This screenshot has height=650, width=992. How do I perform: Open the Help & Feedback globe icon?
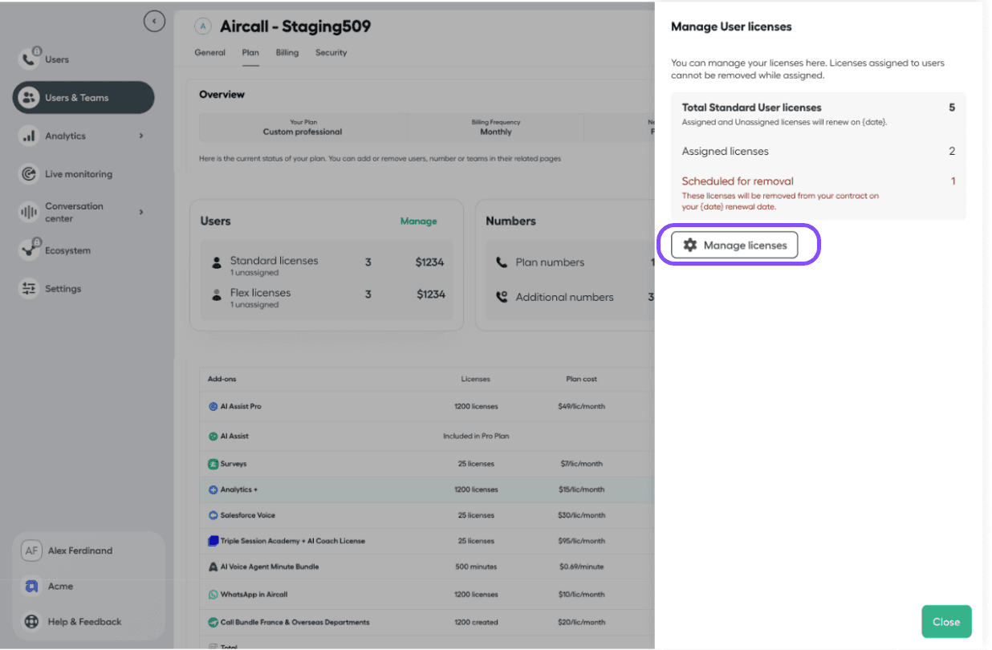(31, 622)
